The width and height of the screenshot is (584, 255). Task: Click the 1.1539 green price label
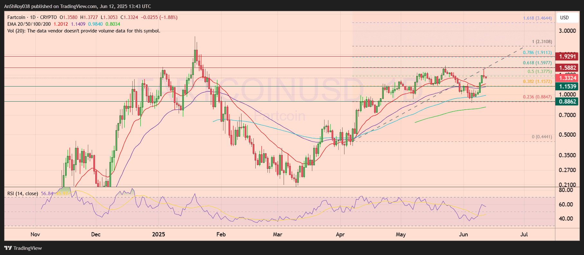[567, 87]
